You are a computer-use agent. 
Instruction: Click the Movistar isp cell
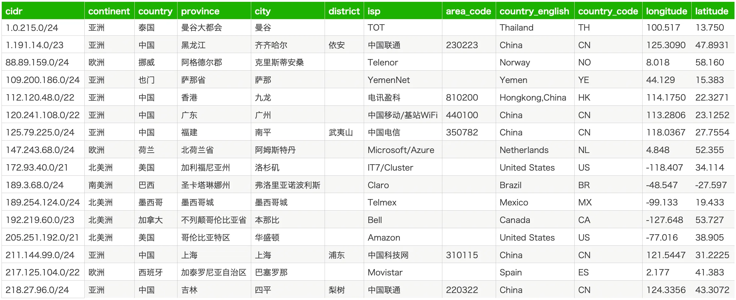(x=403, y=272)
